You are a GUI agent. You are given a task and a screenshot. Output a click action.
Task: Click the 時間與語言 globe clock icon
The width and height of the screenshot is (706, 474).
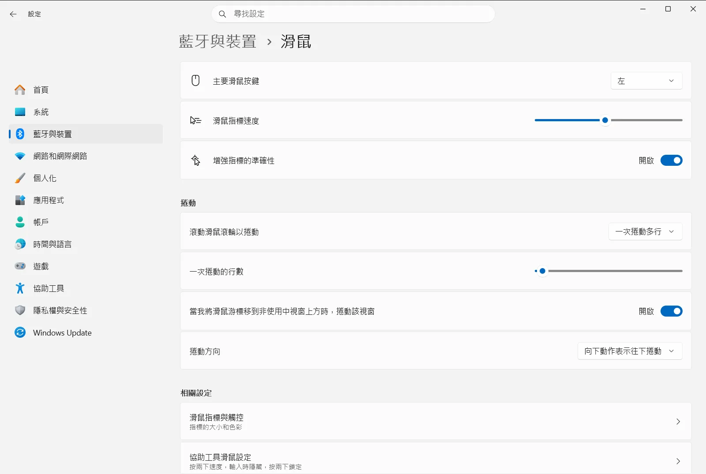point(20,244)
